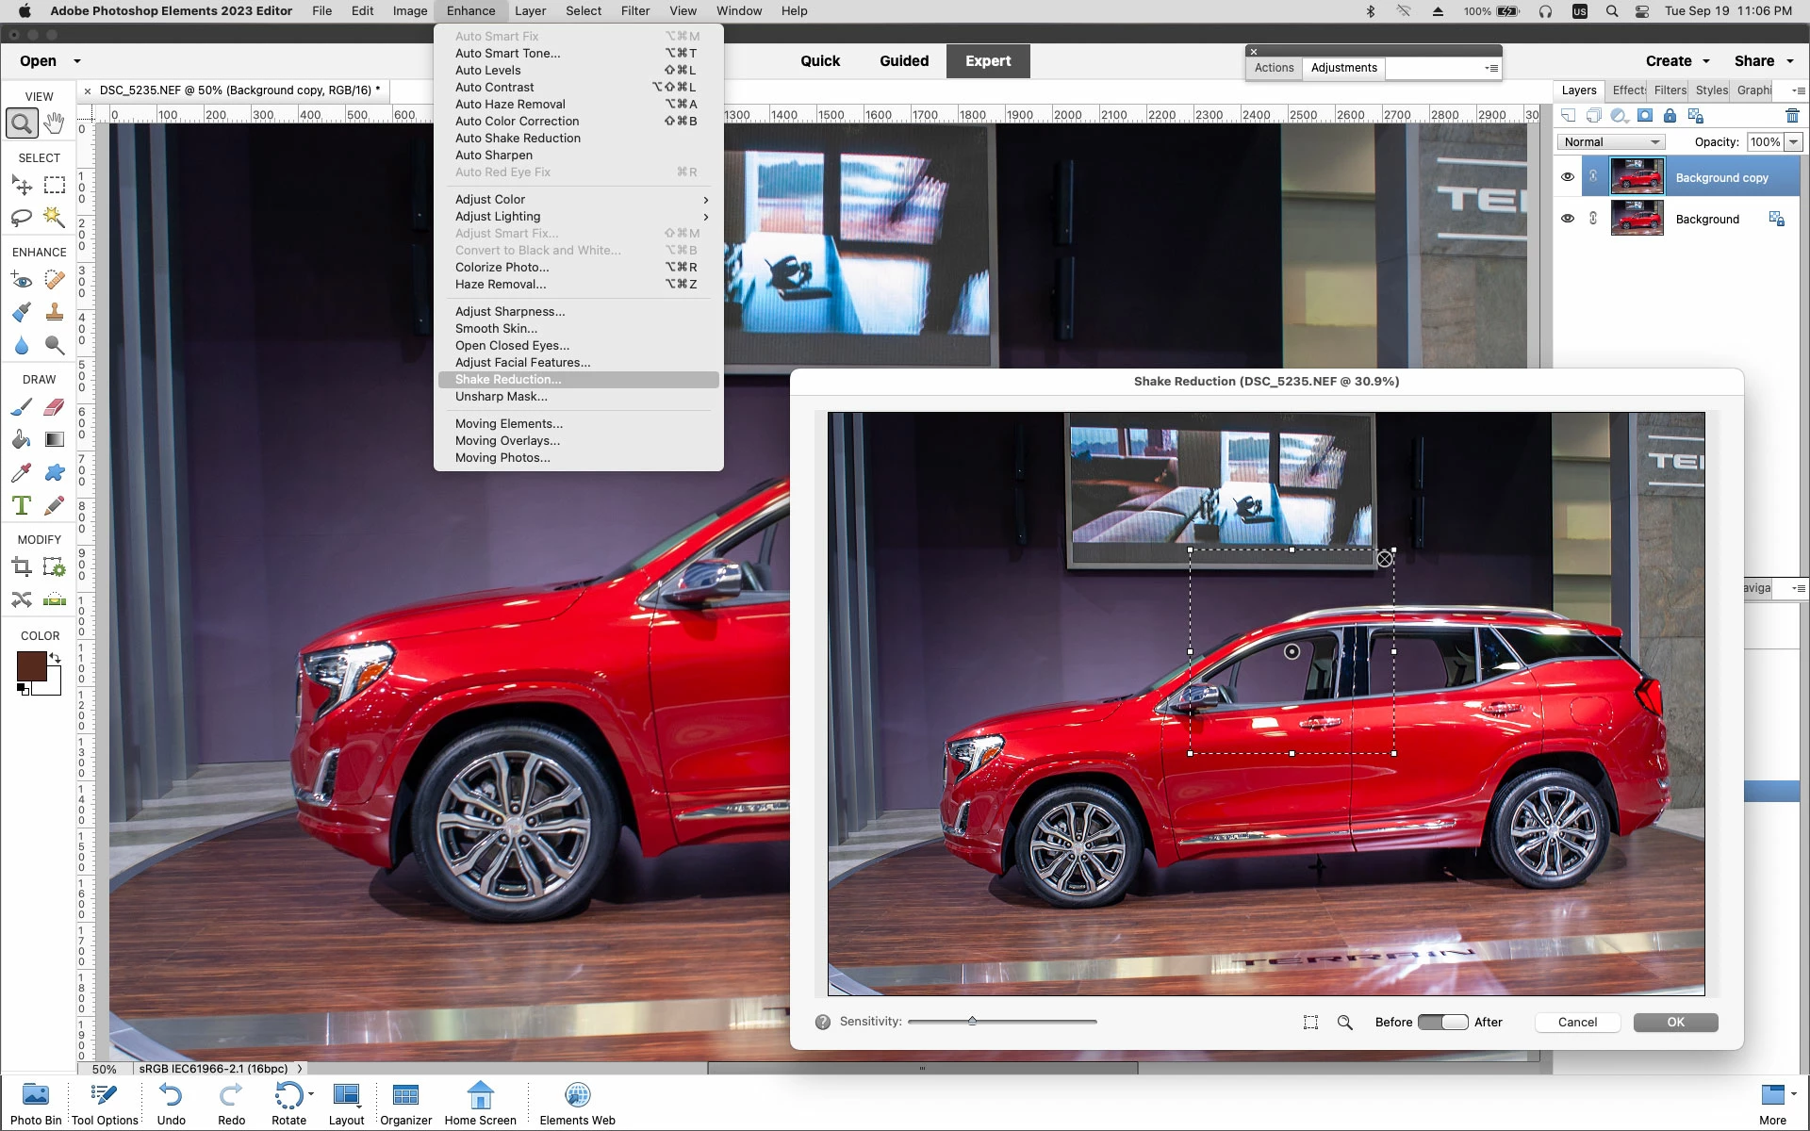Open the layer Opacity dropdown arrow

click(1793, 142)
